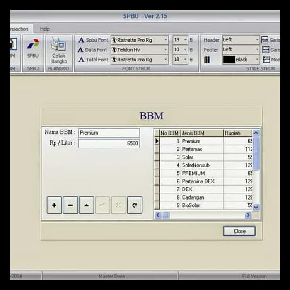Click the up-triangle edit record button
The image size is (290, 290).
pyautogui.click(x=86, y=205)
